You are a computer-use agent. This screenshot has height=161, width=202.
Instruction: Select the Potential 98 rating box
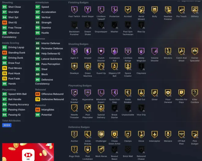(x=38, y=115)
